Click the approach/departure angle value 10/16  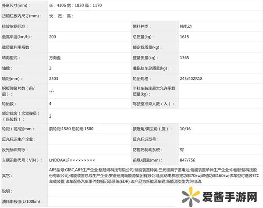(x=185, y=129)
